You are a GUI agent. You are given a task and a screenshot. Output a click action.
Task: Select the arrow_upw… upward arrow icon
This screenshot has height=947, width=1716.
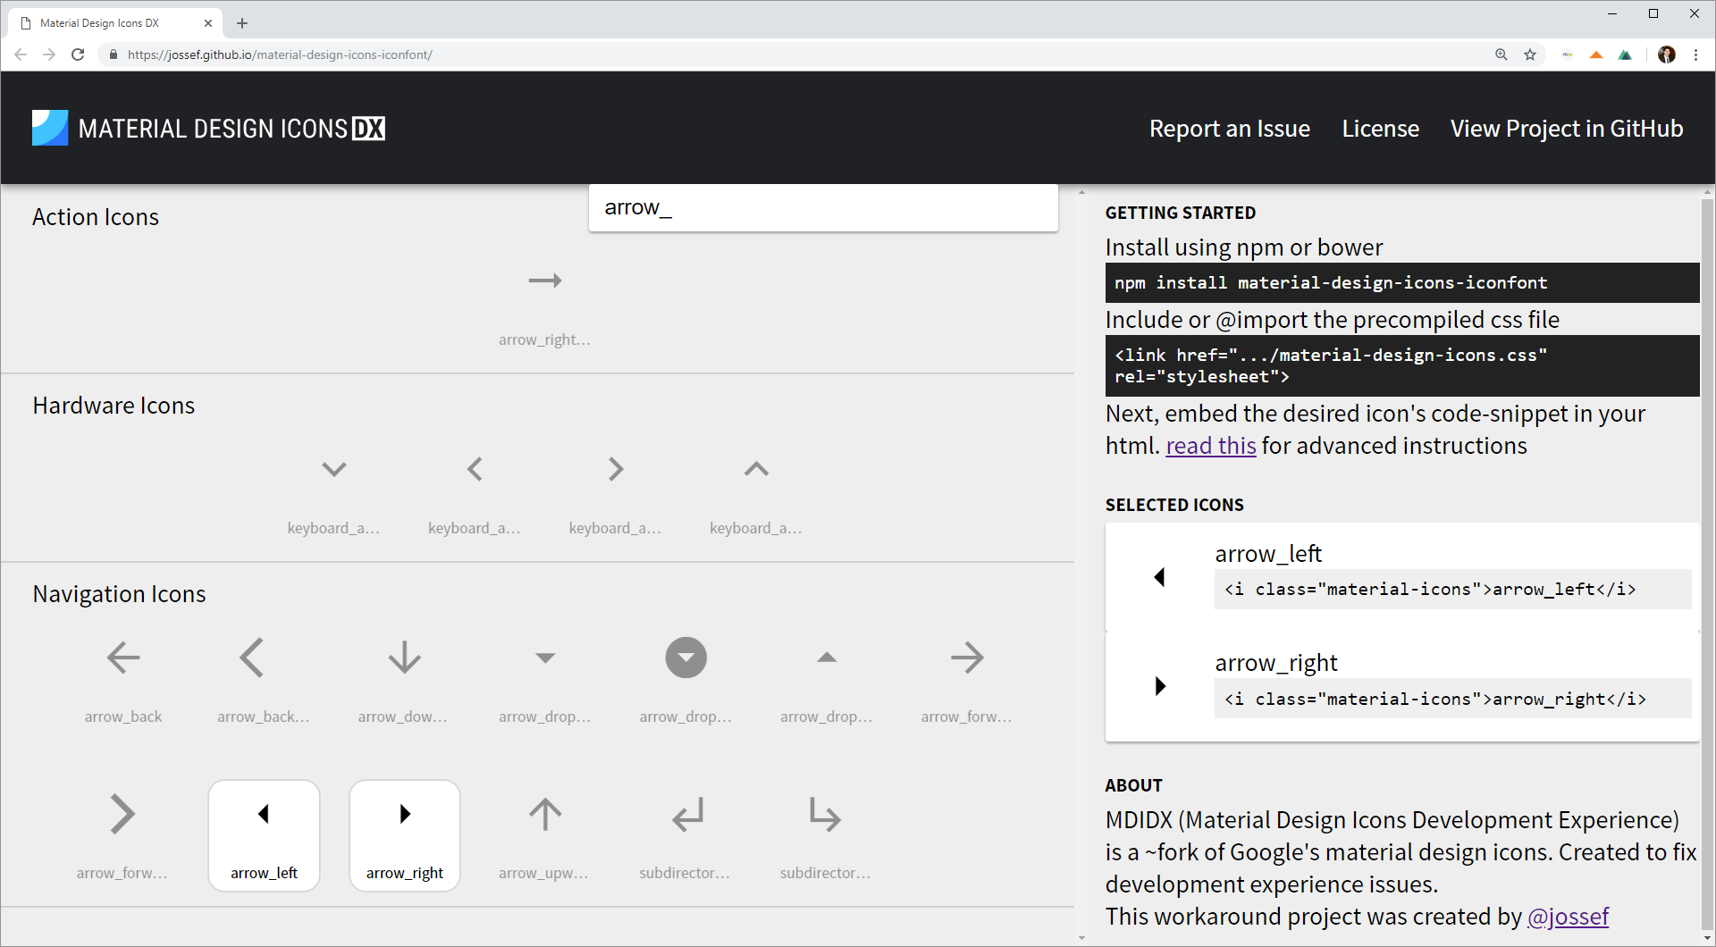tap(545, 814)
